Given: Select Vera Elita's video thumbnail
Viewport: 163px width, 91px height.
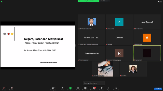Looking at the screenshot, I should tap(133, 69).
